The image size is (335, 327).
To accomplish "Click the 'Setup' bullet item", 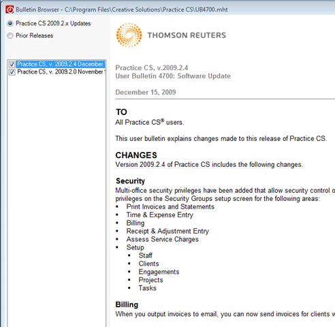I will point(135,247).
